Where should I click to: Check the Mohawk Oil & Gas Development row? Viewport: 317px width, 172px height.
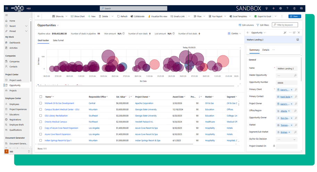coord(41,103)
